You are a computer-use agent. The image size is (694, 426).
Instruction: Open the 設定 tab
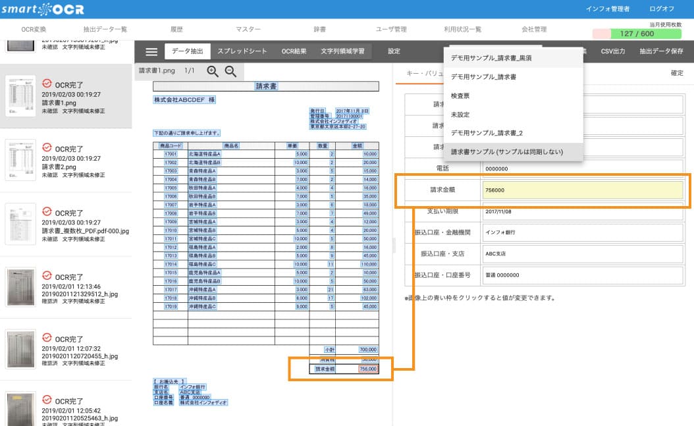click(x=394, y=51)
